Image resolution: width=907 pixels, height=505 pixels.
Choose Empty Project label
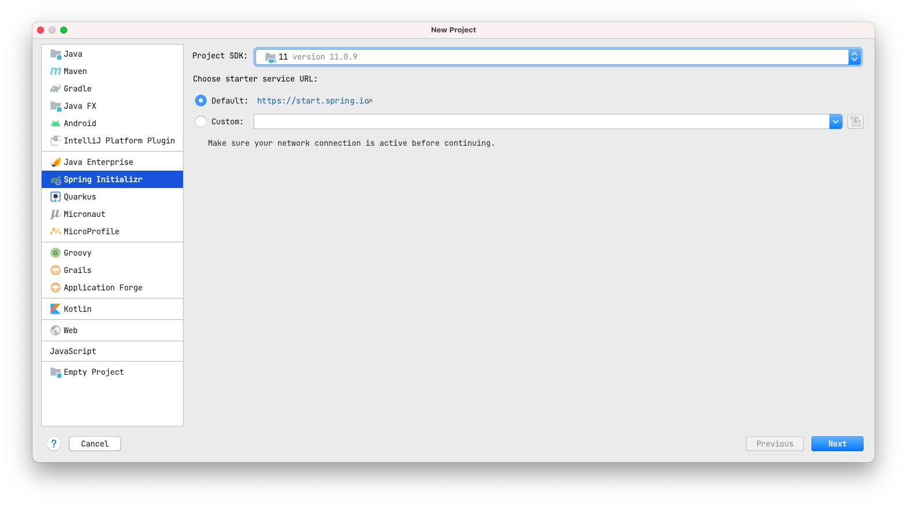click(94, 372)
